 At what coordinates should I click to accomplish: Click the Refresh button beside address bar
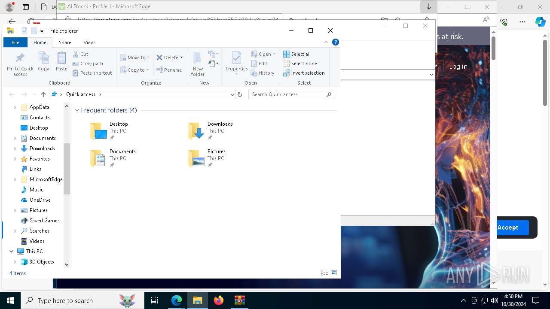tap(240, 94)
